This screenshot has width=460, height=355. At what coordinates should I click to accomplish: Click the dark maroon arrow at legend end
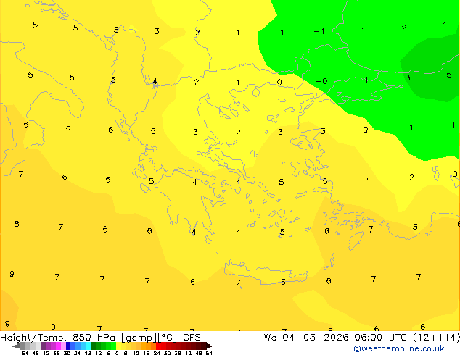tap(209, 346)
